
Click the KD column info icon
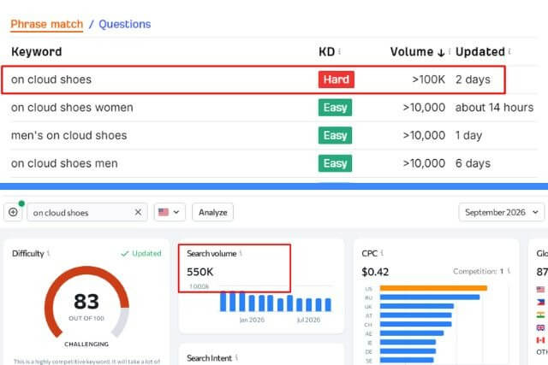[340, 51]
